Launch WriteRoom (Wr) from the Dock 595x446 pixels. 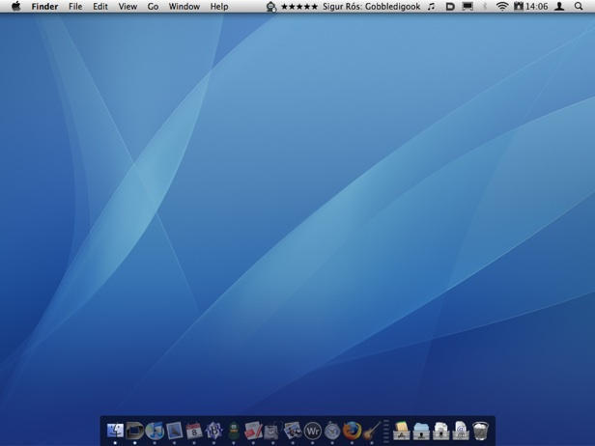click(x=312, y=431)
